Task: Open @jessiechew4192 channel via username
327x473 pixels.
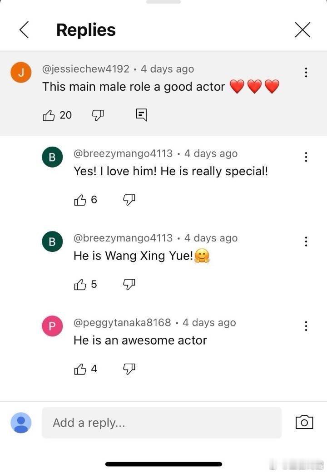Action: (x=86, y=69)
